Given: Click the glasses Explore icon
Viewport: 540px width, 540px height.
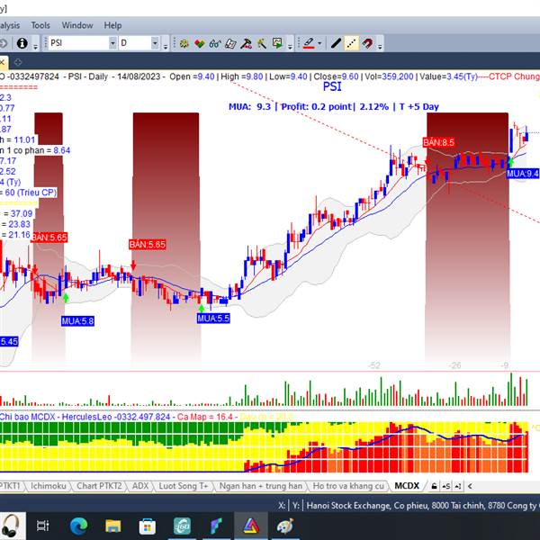Looking at the screenshot, I should [215, 43].
